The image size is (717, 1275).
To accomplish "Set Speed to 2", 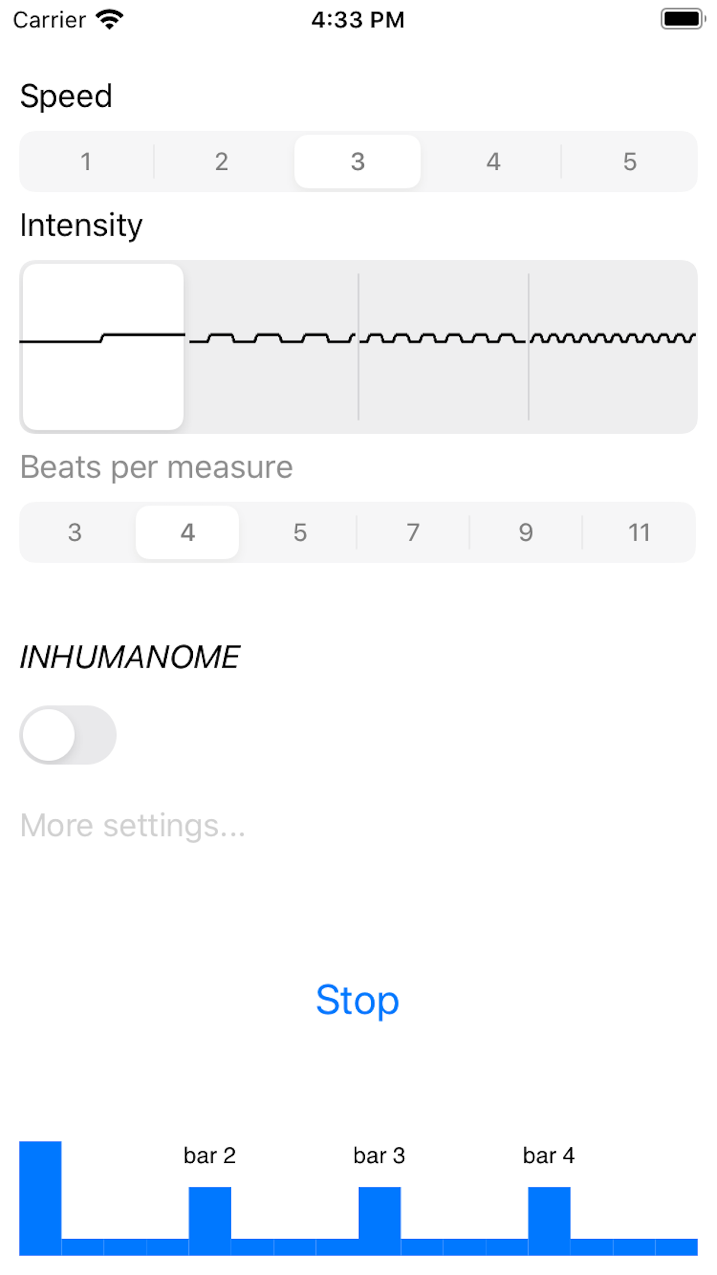I will tap(222, 162).
